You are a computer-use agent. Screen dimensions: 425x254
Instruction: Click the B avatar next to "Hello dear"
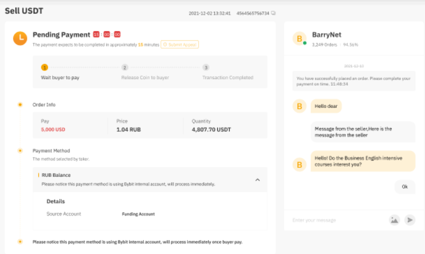tap(299, 106)
